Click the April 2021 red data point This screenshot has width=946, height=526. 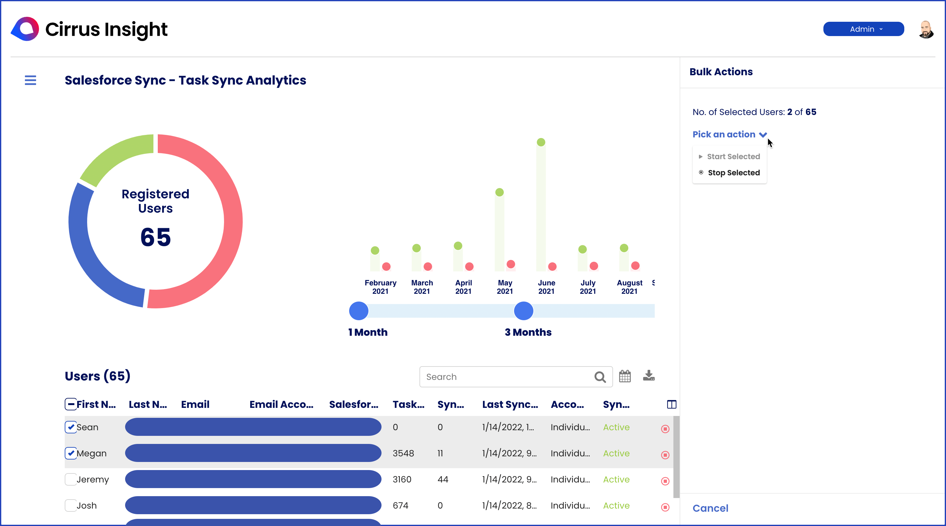coord(469,266)
